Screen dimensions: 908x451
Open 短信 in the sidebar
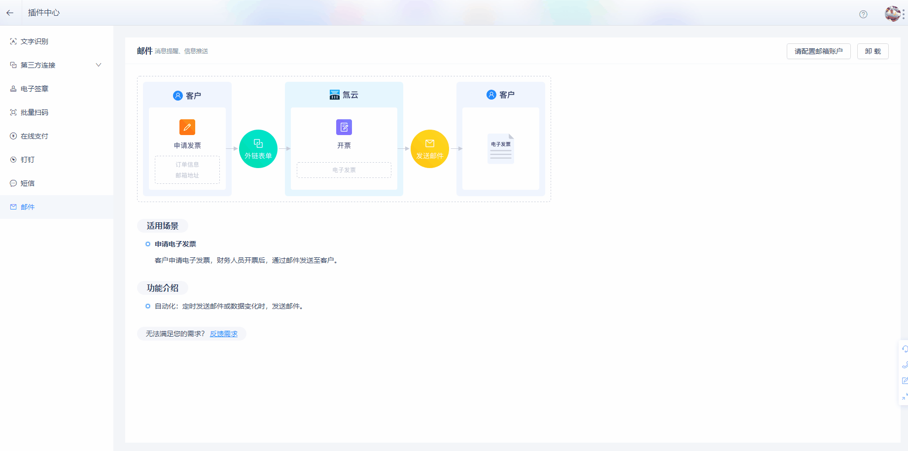[57, 183]
